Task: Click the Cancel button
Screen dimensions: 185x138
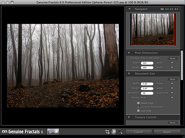Action: 138,132
